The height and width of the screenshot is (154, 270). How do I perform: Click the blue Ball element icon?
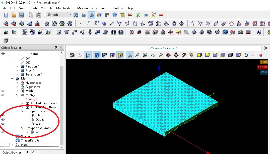click(104, 23)
